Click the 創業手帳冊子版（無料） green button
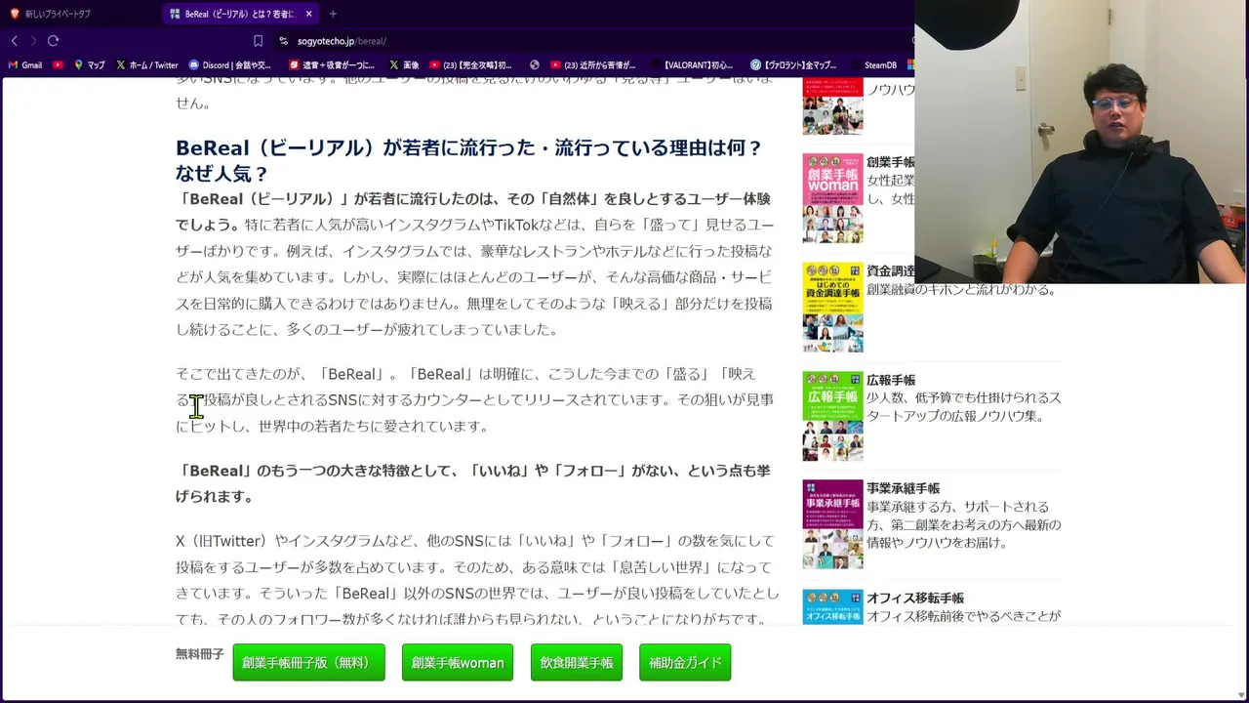Image resolution: width=1249 pixels, height=703 pixels. coord(308,662)
